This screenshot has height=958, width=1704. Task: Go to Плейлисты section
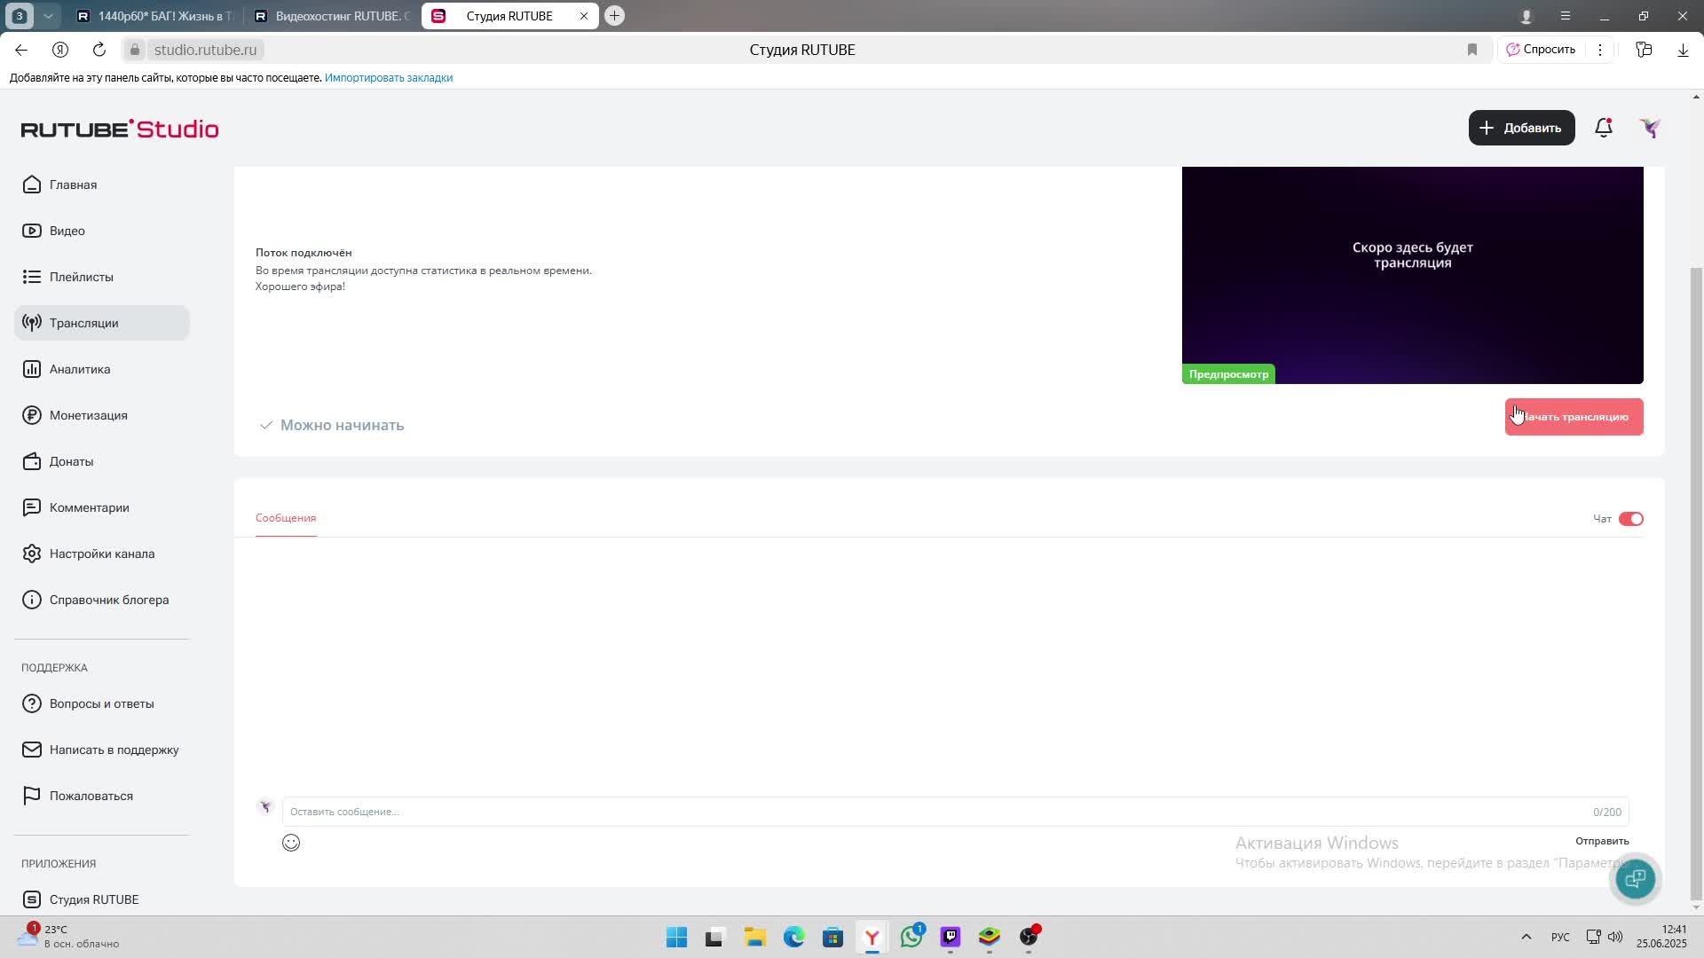tap(102, 277)
